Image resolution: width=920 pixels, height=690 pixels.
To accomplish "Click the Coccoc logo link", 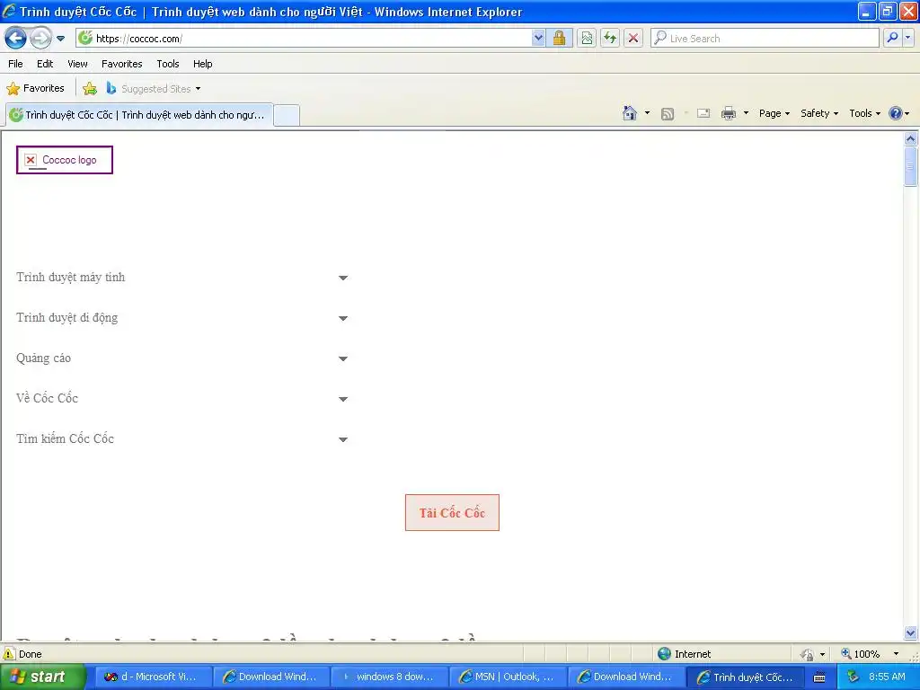I will [x=65, y=160].
